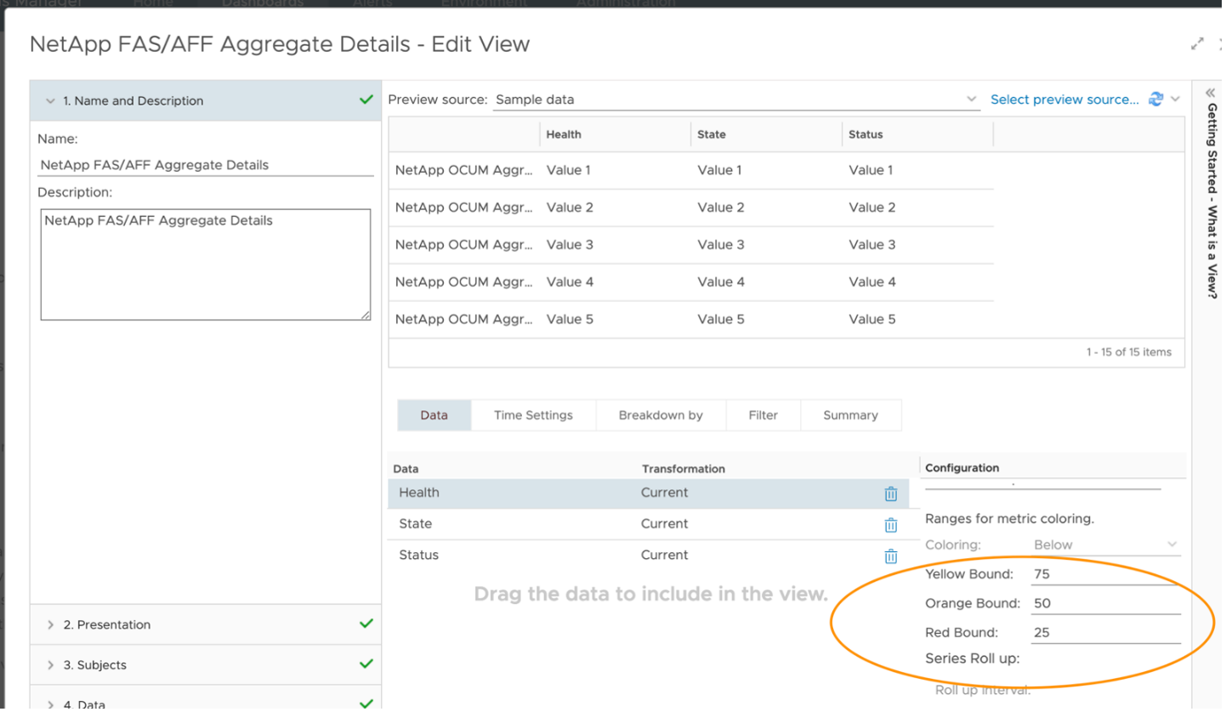This screenshot has width=1226, height=712.
Task: Edit the Yellow Bound value 75
Action: [x=1105, y=574]
